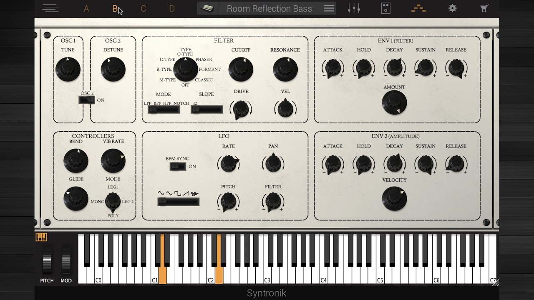Toggle the LFO BPM SYNC switch
Screen dimensions: 534x300
pos(178,166)
